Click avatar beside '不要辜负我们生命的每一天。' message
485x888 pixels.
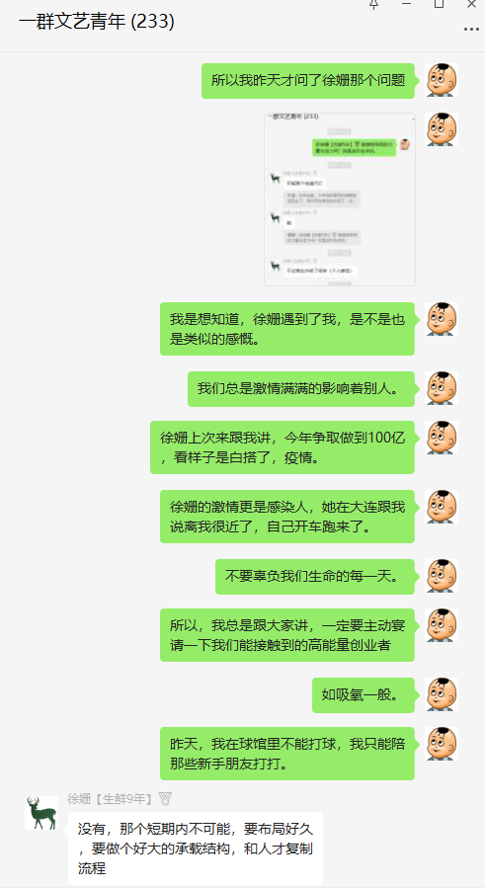pyautogui.click(x=442, y=576)
